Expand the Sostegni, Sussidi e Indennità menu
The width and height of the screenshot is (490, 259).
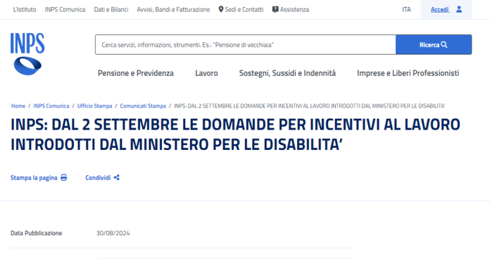pos(287,73)
